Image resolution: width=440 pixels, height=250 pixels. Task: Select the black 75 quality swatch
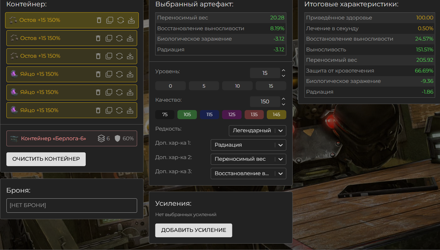click(165, 114)
